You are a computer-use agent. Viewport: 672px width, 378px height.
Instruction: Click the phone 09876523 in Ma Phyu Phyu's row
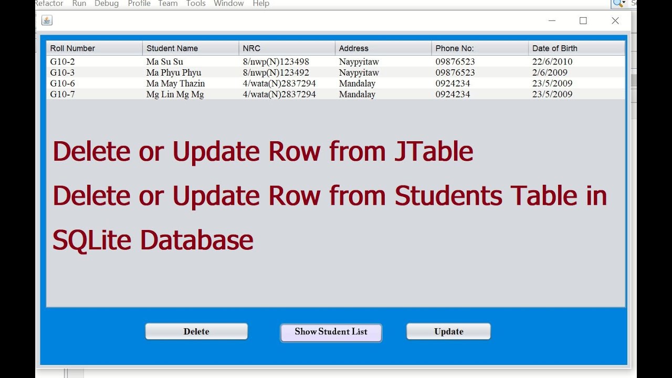point(480,72)
